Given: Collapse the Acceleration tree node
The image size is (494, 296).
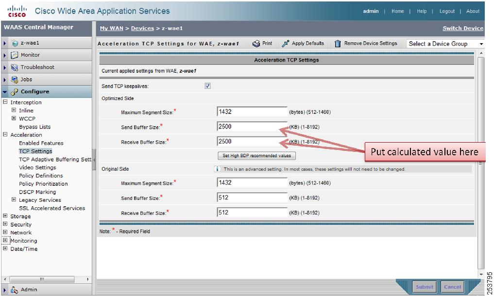Looking at the screenshot, I should click(5, 134).
